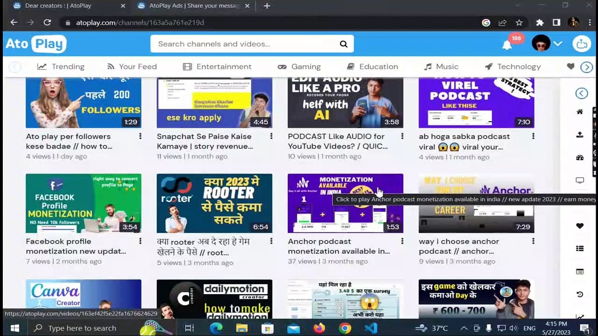Open 'ab hoga sabka podcast viral' title
Screen dimensions: 598x336
pos(464,141)
